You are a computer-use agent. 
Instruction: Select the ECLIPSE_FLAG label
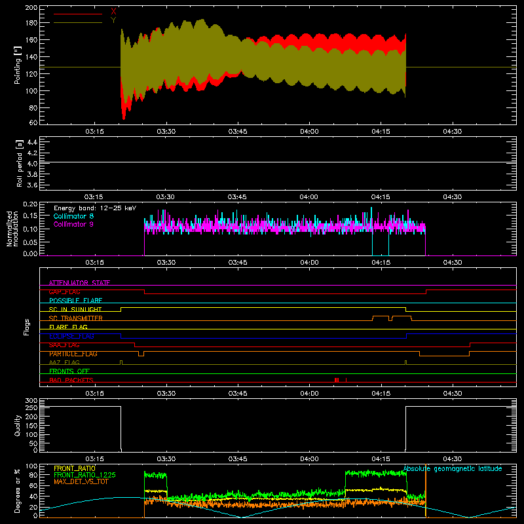point(71,336)
